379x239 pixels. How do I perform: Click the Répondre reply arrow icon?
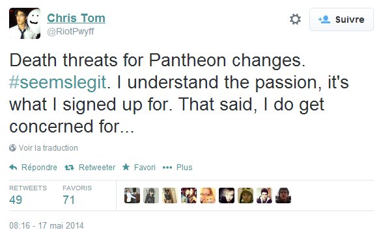[13, 167]
